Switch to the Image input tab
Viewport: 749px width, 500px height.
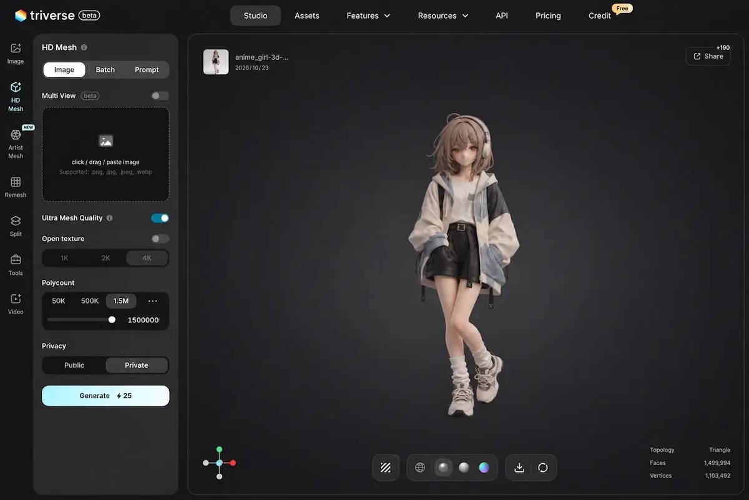tap(64, 70)
